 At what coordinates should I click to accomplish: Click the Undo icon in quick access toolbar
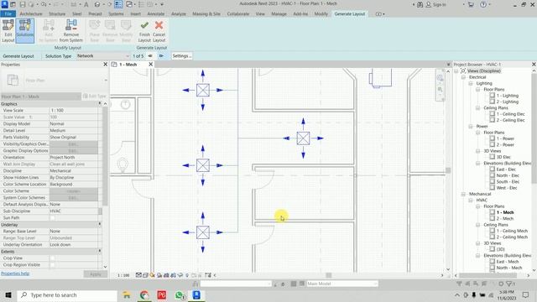[x=44, y=4]
